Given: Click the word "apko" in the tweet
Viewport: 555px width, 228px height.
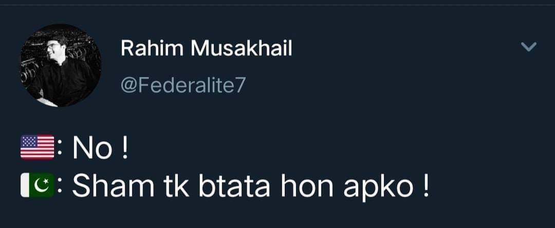Looking at the screenshot, I should [378, 188].
